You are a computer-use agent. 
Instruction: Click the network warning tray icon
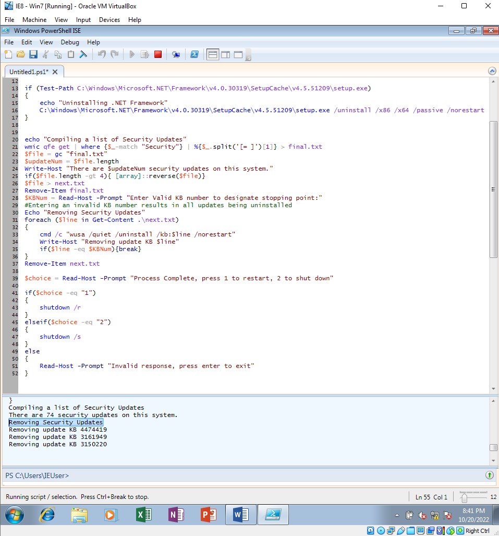(435, 515)
